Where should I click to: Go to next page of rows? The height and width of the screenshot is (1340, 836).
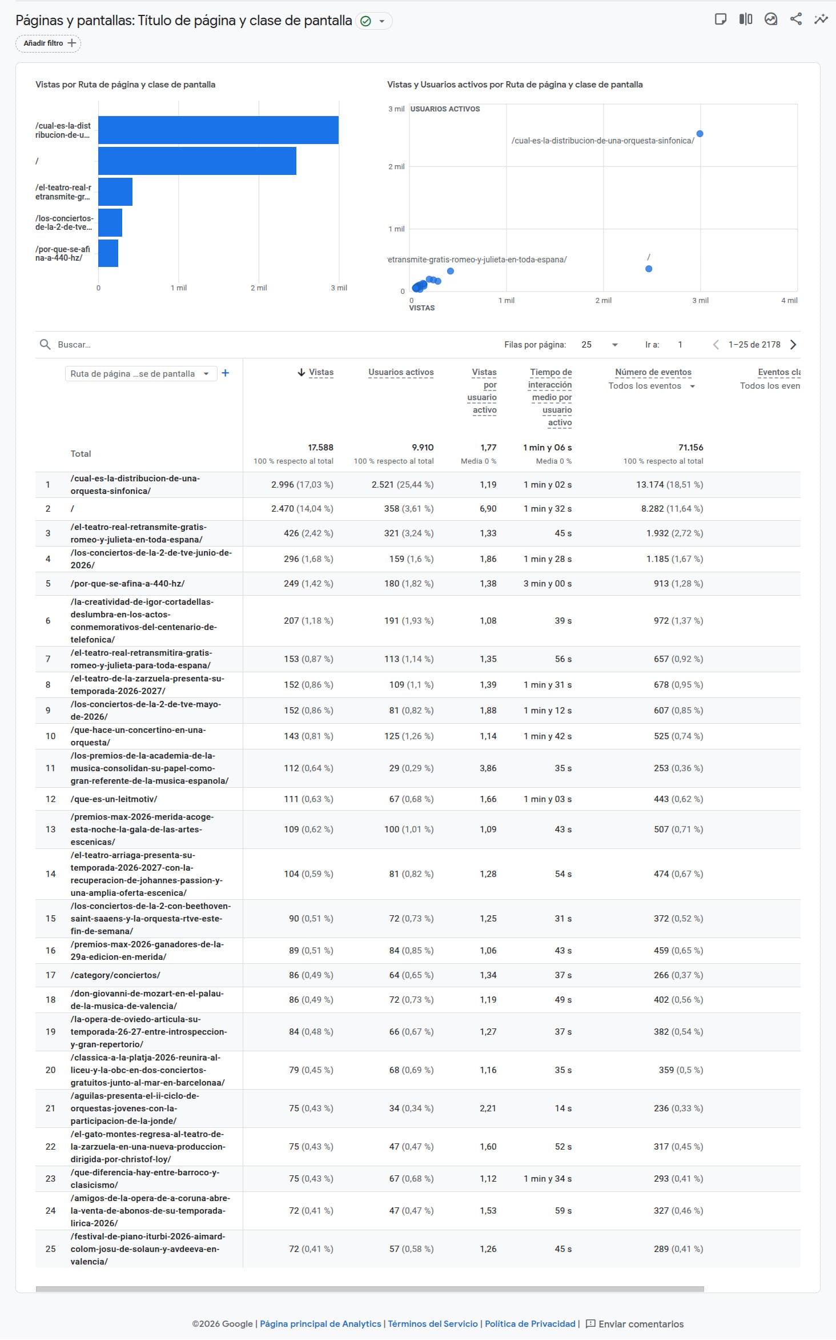click(793, 345)
